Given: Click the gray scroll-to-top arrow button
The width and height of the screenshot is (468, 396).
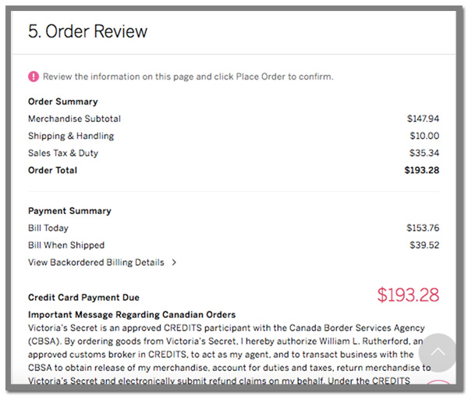Looking at the screenshot, I should coord(438,353).
